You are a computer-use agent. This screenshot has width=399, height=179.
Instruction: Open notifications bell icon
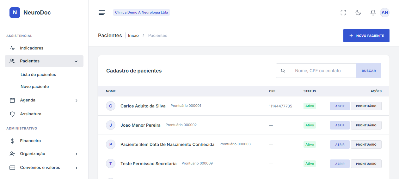point(373,13)
